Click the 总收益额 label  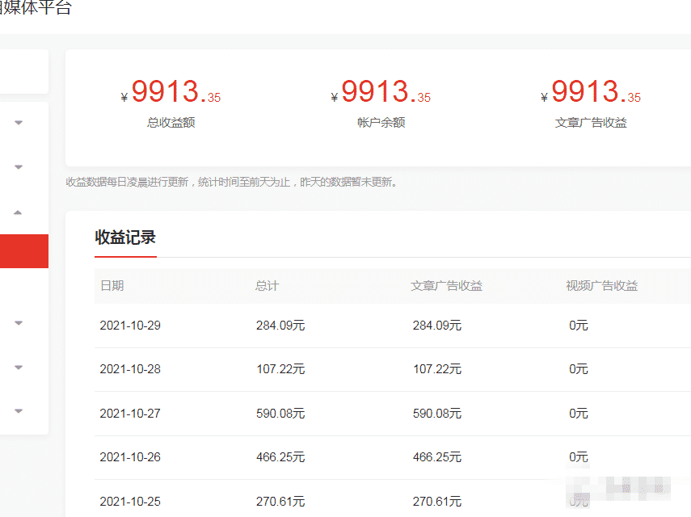171,123
